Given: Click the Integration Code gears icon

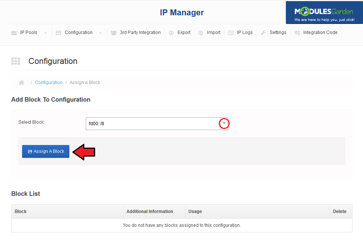Looking at the screenshot, I should (x=297, y=33).
